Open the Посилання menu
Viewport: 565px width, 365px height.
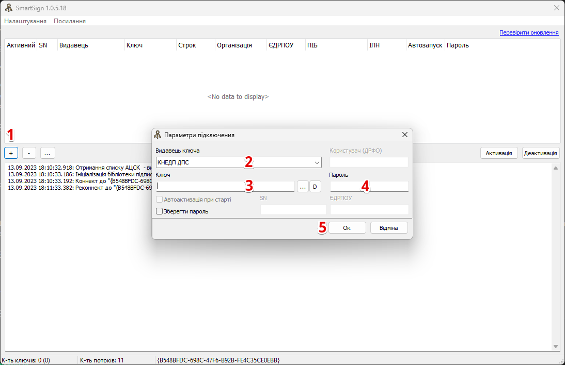70,21
